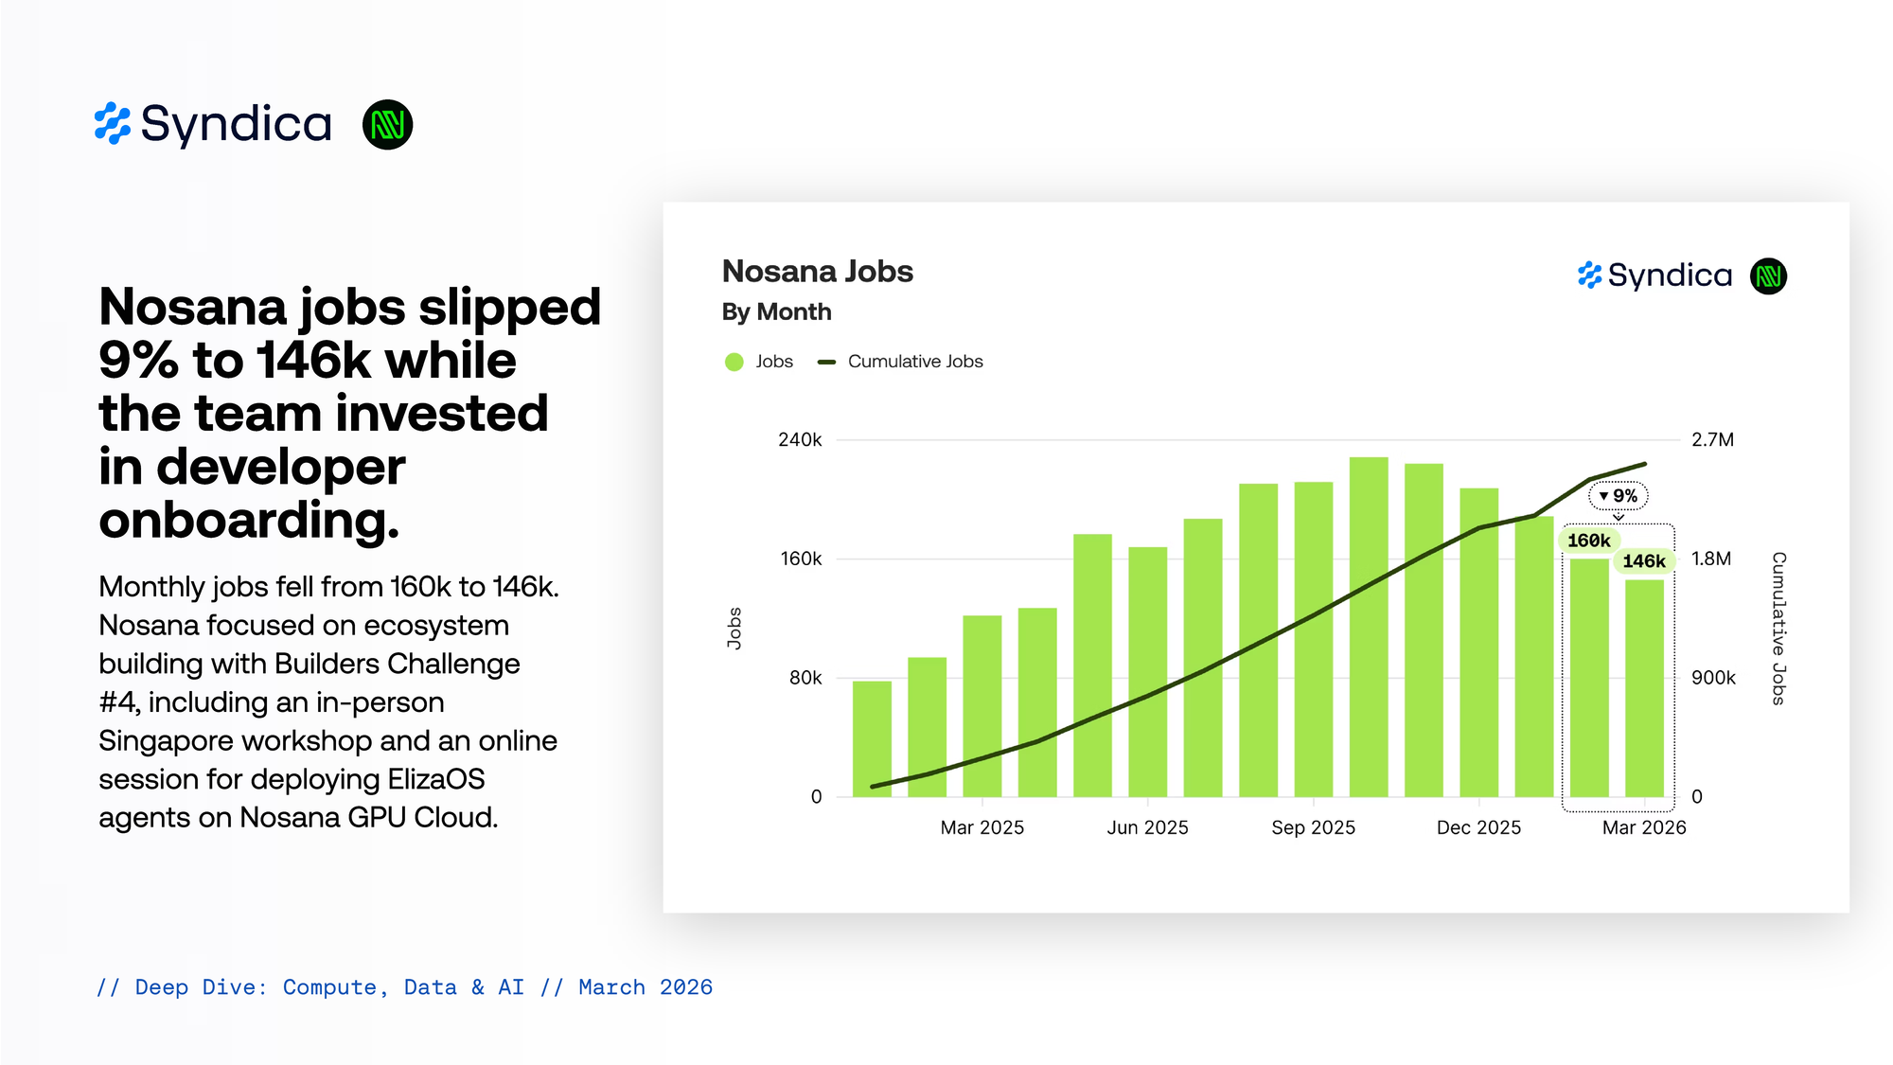1893x1065 pixels.
Task: Select the Sep 2025 axis label
Action: [1313, 827]
